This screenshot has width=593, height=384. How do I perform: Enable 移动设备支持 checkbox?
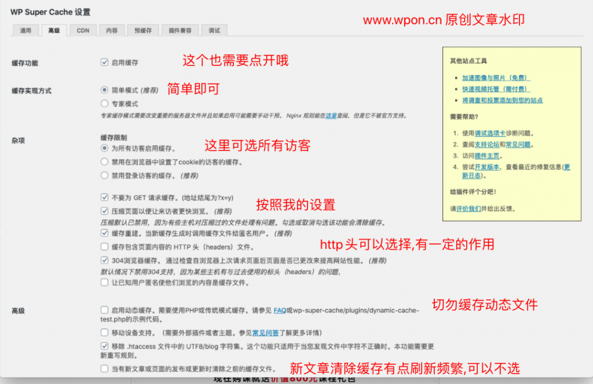point(105,332)
